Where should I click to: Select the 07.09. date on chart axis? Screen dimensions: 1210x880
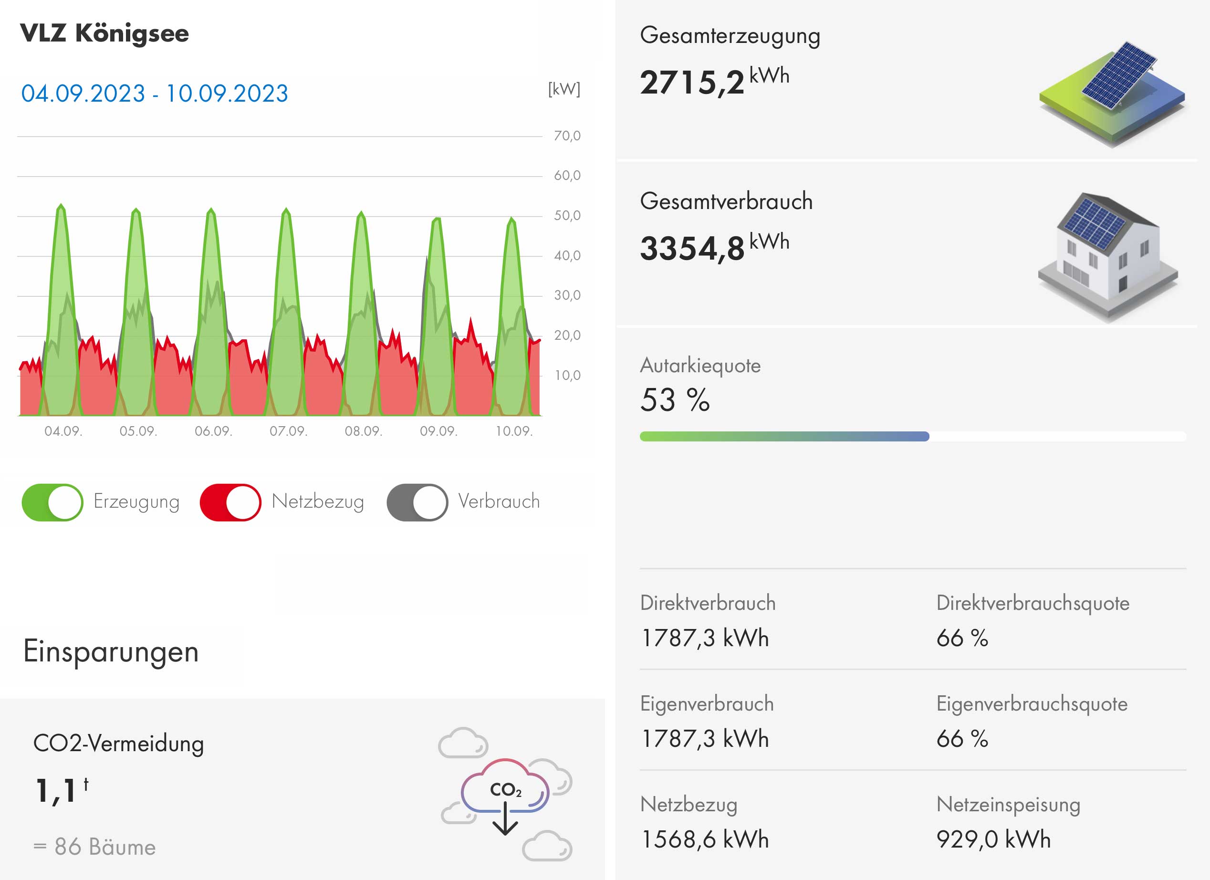point(288,431)
